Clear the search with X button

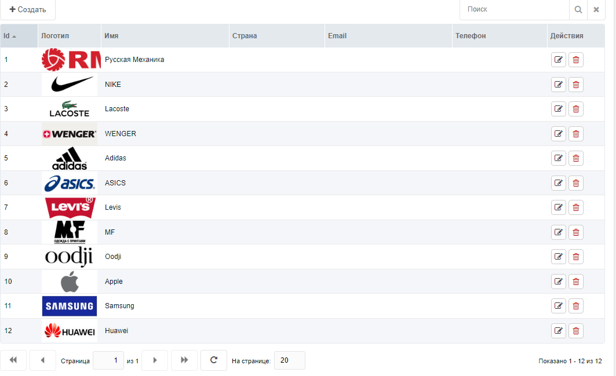click(x=596, y=9)
